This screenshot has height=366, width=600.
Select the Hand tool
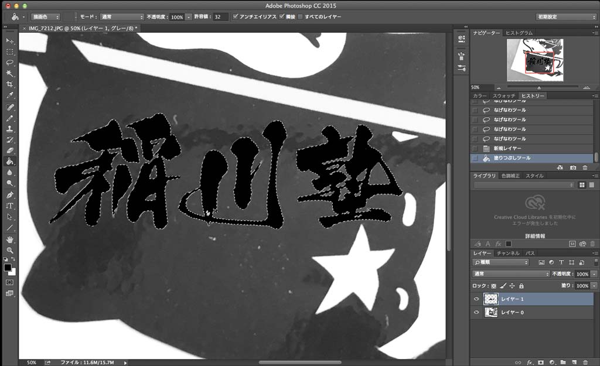[x=9, y=240]
